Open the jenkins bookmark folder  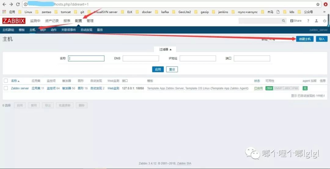click(220, 12)
